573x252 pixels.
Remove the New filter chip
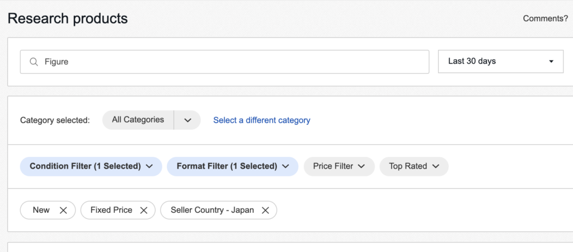[x=63, y=211]
